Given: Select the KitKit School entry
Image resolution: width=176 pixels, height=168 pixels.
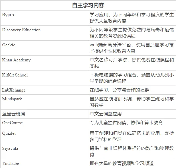Looking at the screenshot, I should 15,75.
